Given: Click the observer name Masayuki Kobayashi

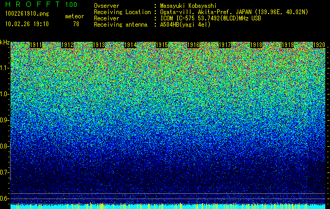Looking at the screenshot, I should point(188,6).
